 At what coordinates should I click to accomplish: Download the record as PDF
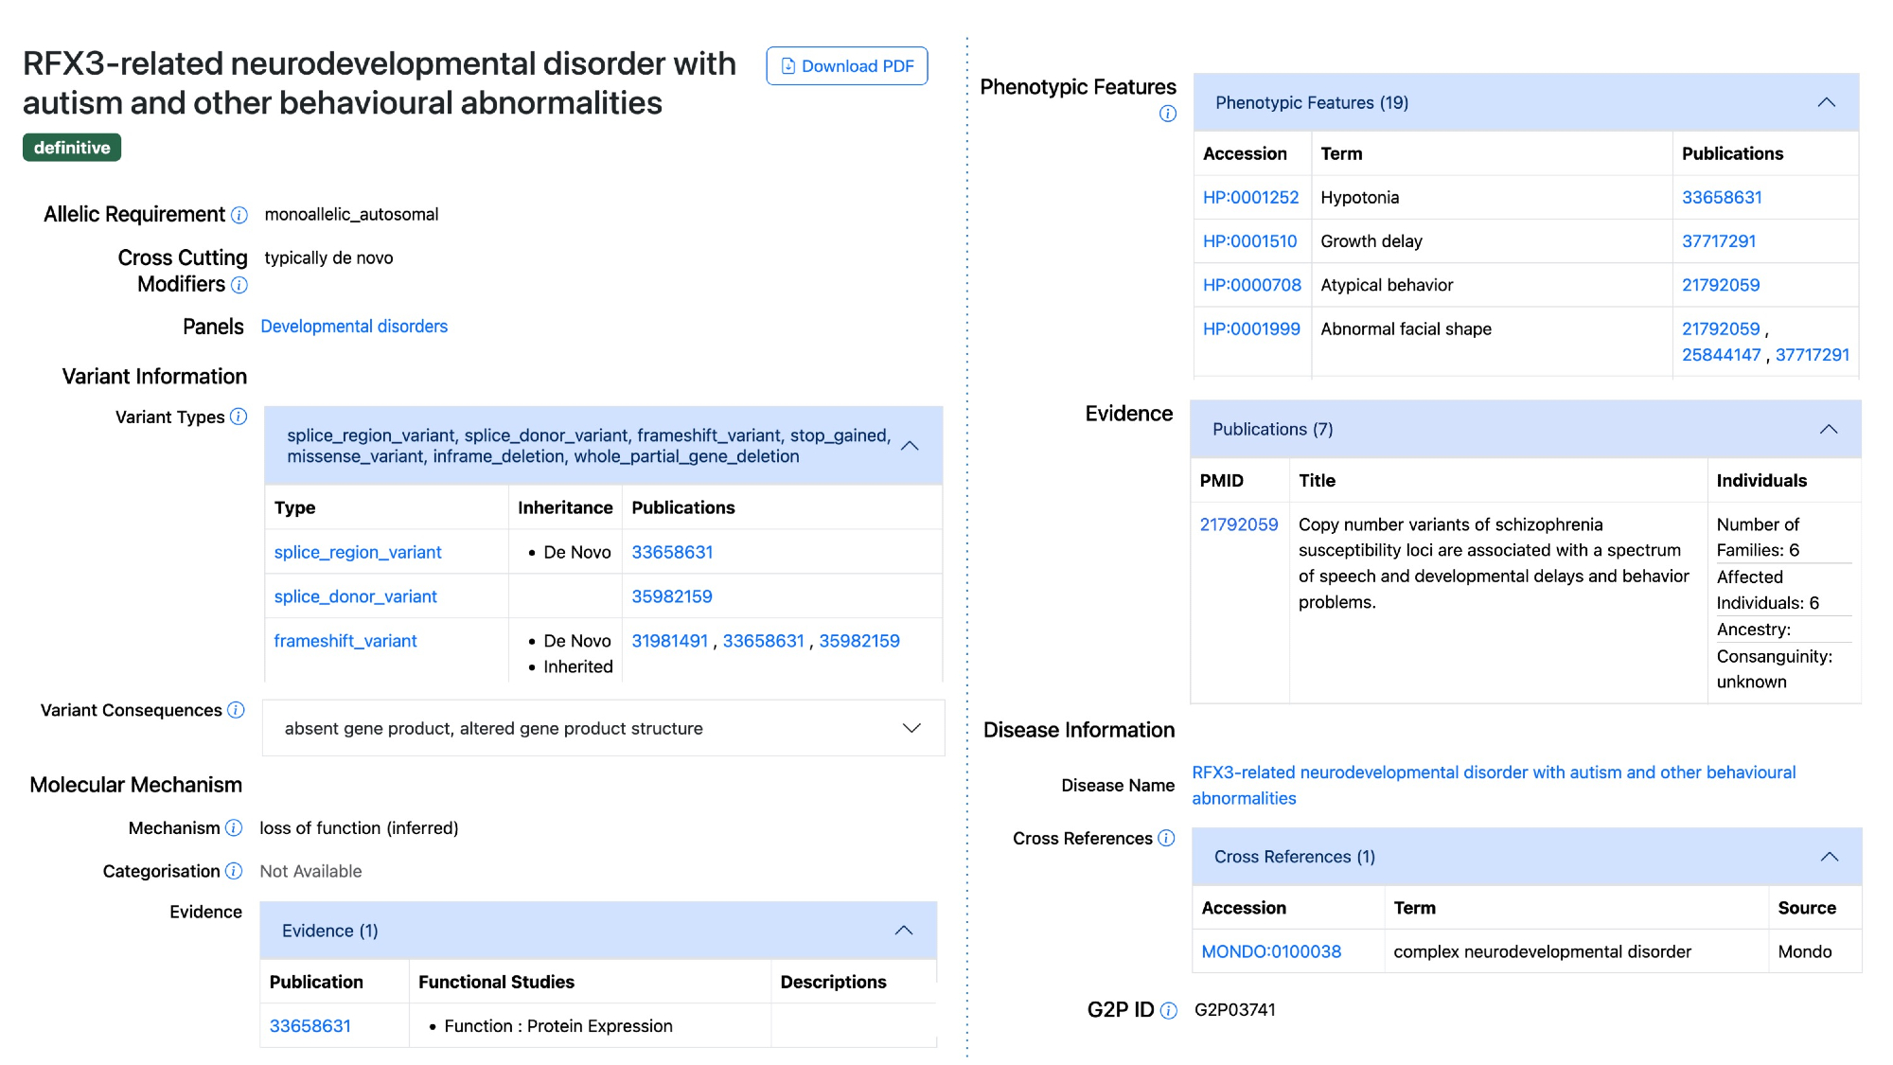[847, 66]
